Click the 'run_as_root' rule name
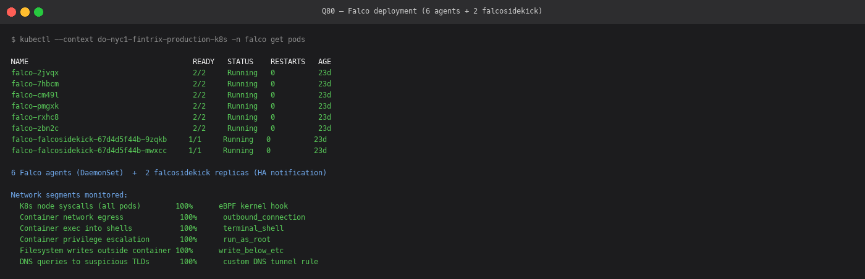Screen dimensions: 865x279 click(247, 239)
